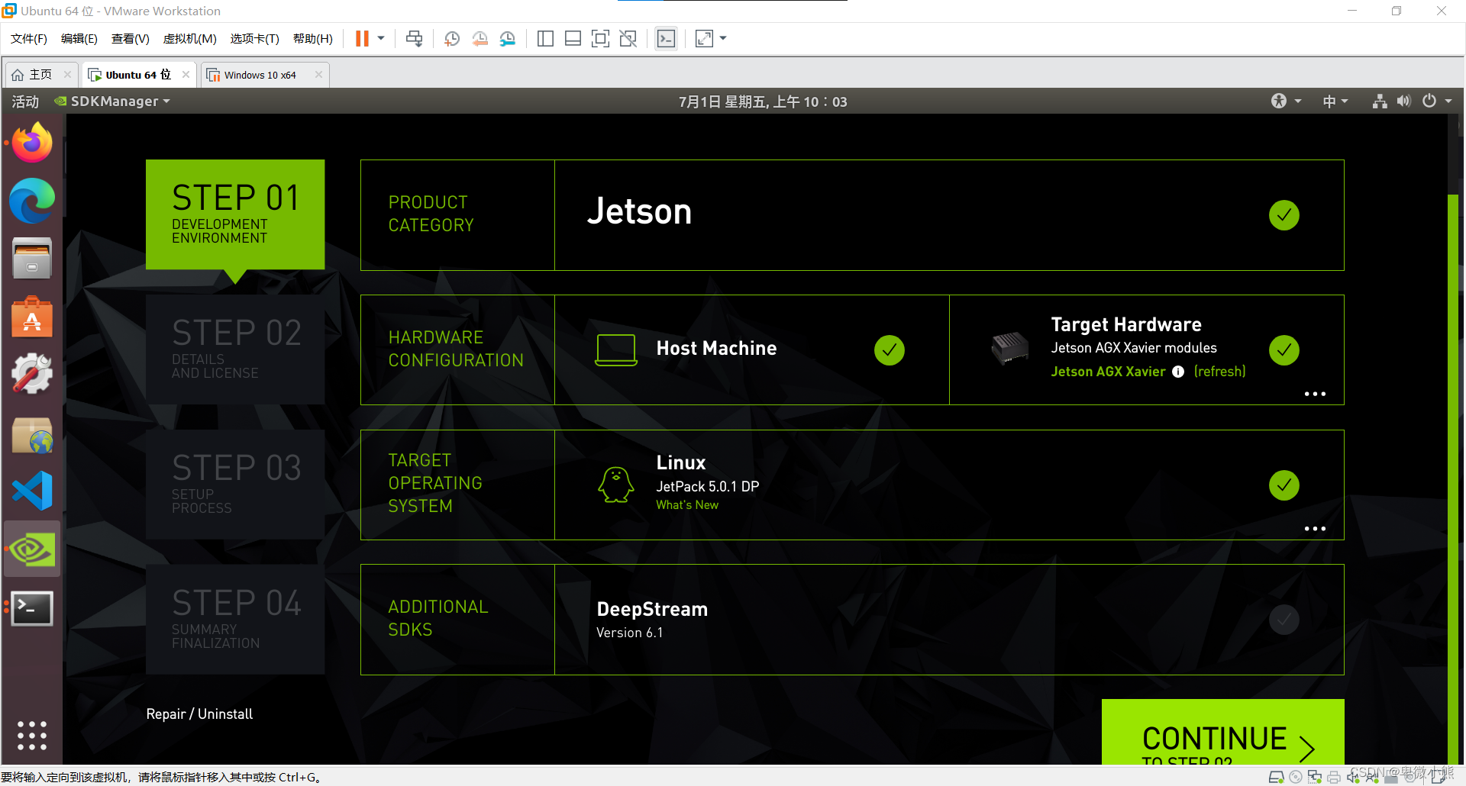
Task: Click Send Ctrl+Alt+Del toolbar icon
Action: coord(415,39)
